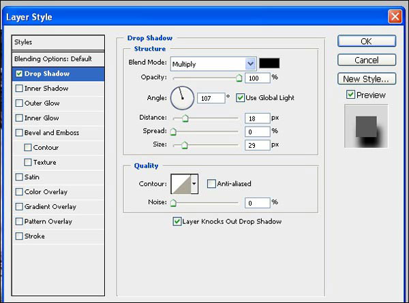Click the Size value field
The height and width of the screenshot is (303, 409).
[257, 145]
